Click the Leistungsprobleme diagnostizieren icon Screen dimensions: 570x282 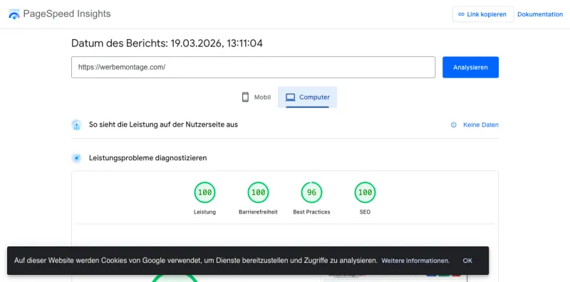point(76,158)
